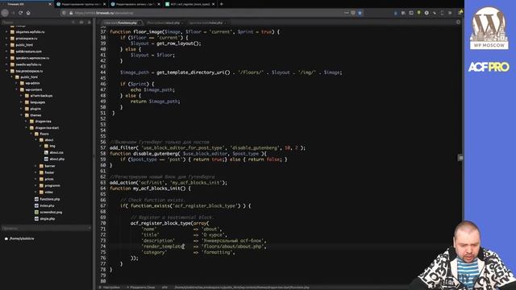Reload the browser page
Screen dimensions: 516x290
click(20, 13)
